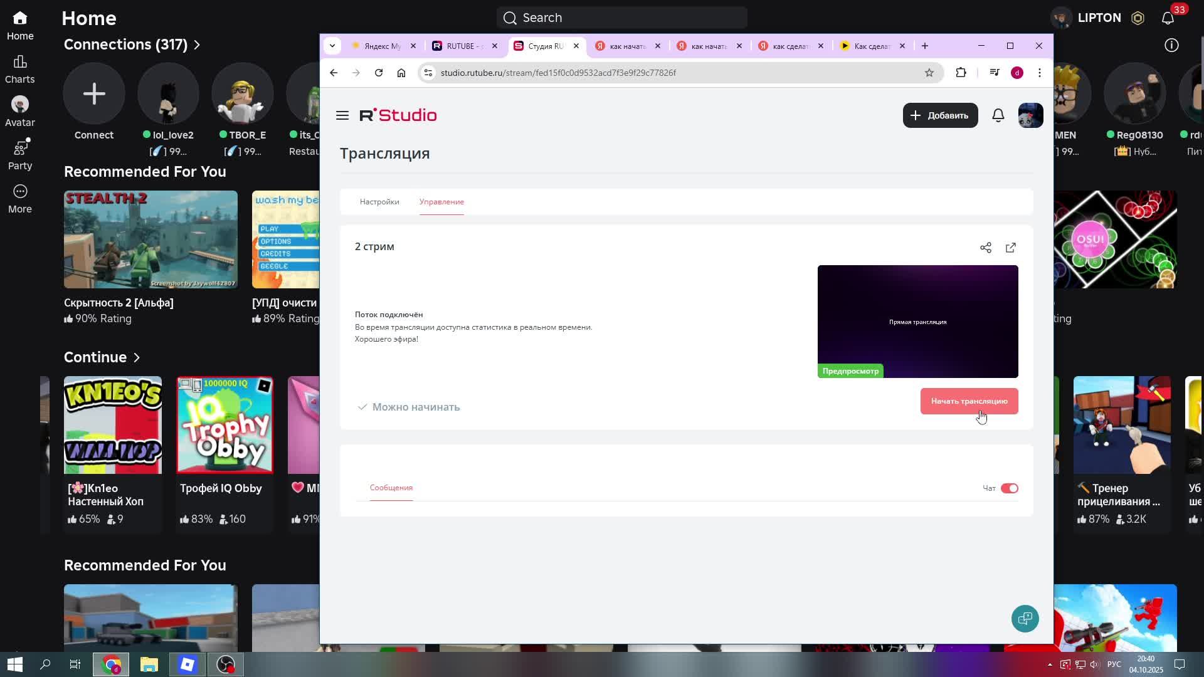1204x677 pixels.
Task: Click the notifications bell in Studio header
Action: click(998, 115)
